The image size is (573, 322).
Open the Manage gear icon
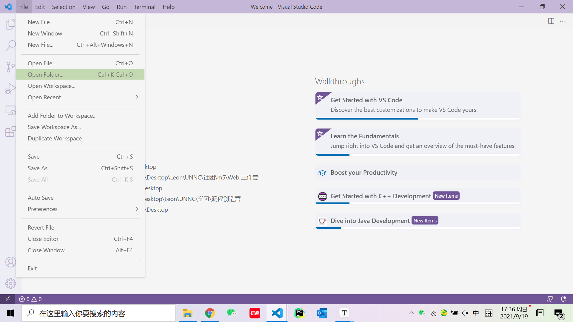point(10,284)
